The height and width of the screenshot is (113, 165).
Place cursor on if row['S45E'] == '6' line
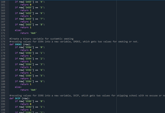coord(30,13)
